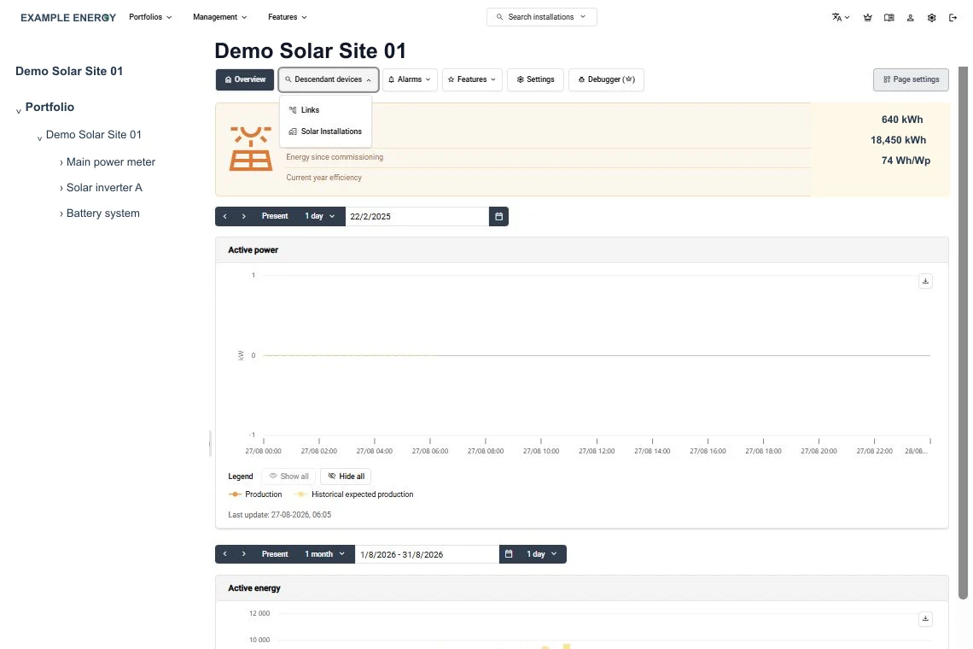973x649 pixels.
Task: Expand Main power meter tree item
Action: [61, 163]
